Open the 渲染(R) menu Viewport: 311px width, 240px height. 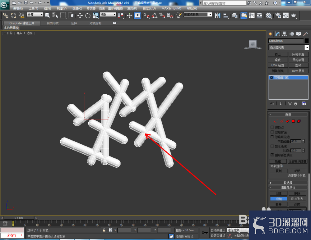point(132,8)
